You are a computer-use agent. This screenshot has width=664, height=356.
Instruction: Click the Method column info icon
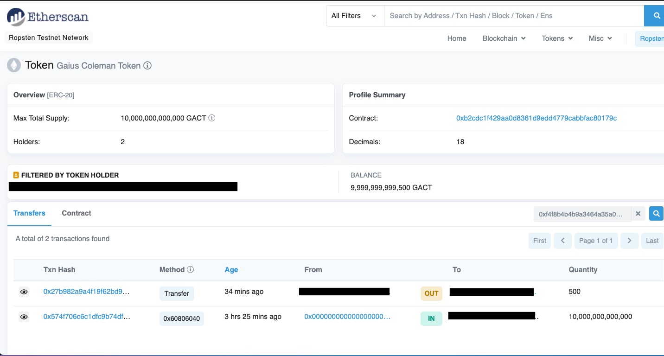(190, 270)
